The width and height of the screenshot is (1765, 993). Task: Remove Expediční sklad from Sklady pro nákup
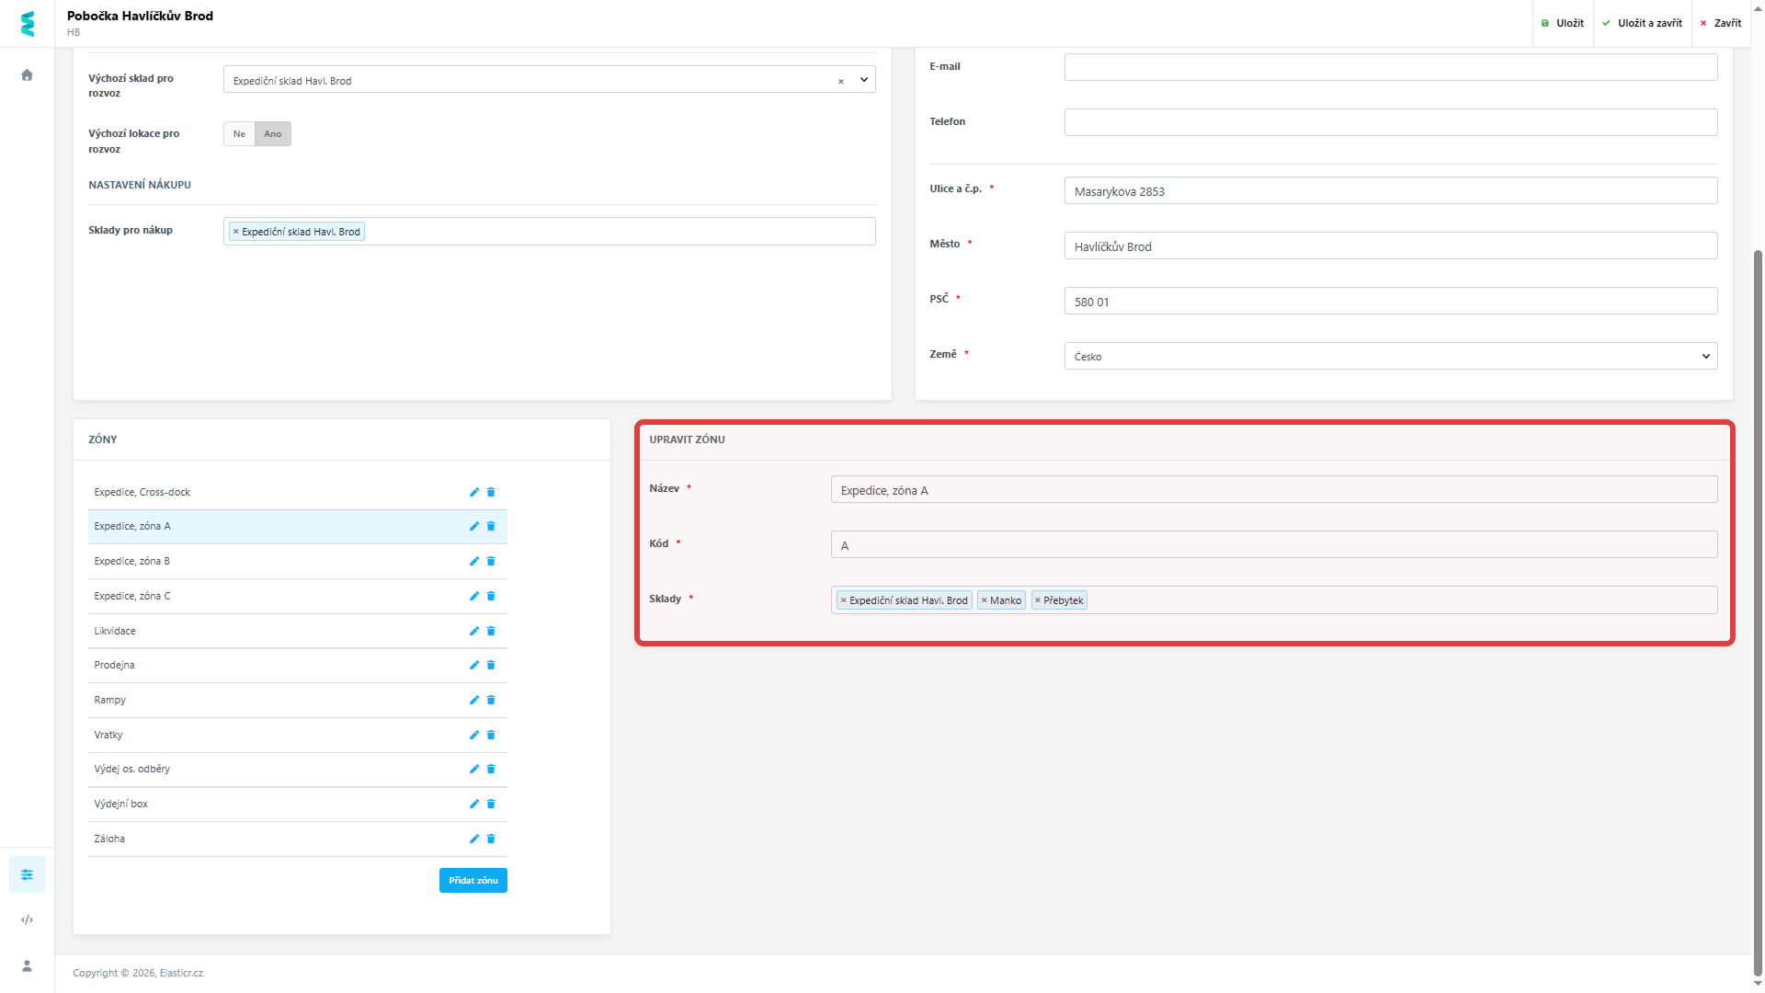click(x=236, y=232)
